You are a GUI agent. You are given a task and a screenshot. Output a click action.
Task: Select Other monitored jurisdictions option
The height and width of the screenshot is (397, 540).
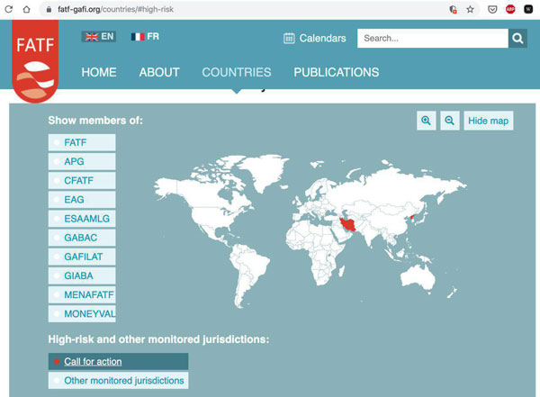pyautogui.click(x=118, y=381)
